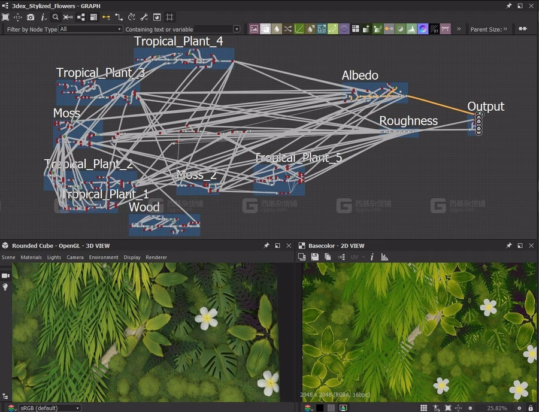539x412 pixels.
Task: Pin the 3D View panel
Action: [x=267, y=246]
